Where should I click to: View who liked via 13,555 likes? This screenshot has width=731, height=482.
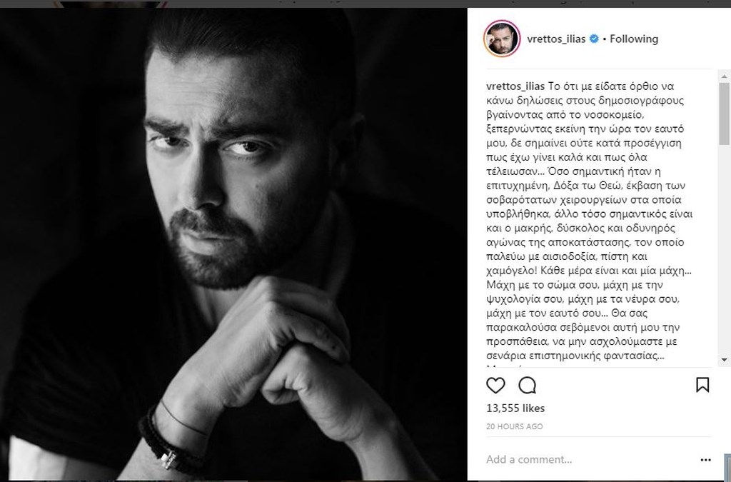coord(515,408)
